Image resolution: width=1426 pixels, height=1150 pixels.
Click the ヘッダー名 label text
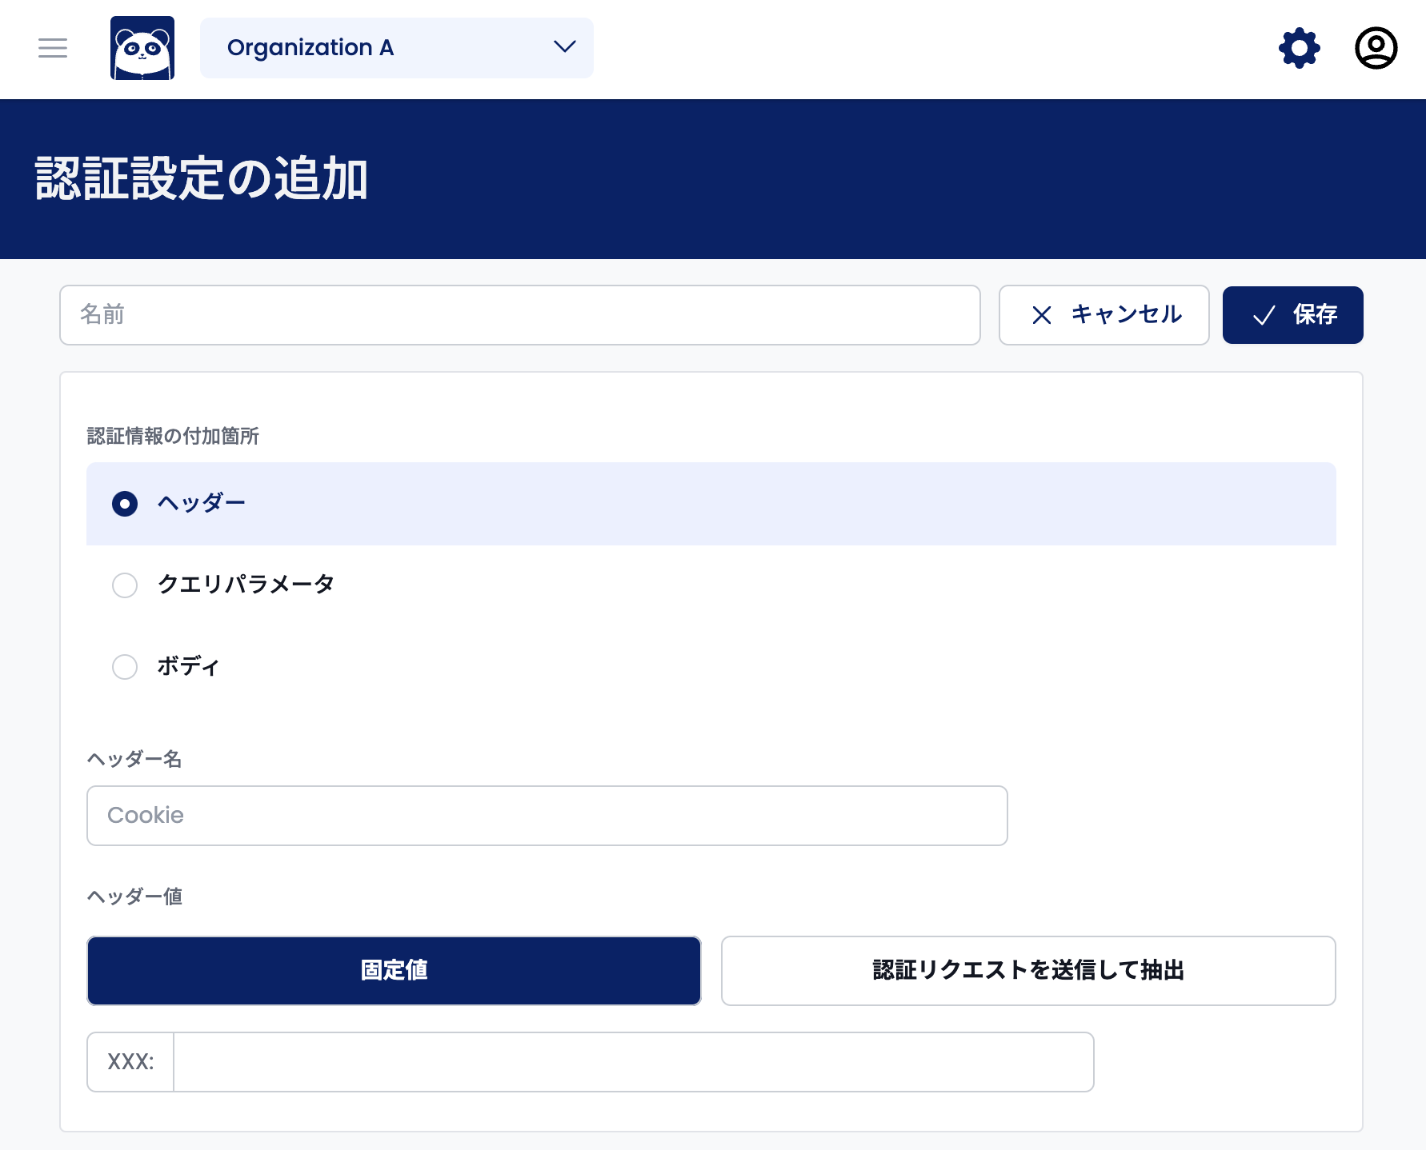134,759
